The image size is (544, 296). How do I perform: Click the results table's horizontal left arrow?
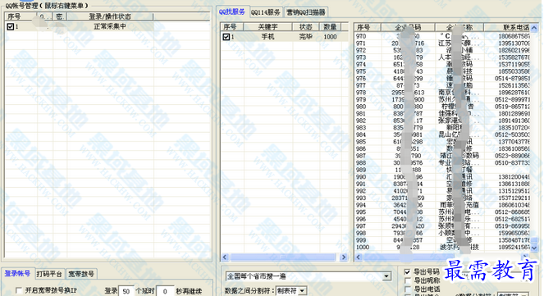[x=359, y=257]
